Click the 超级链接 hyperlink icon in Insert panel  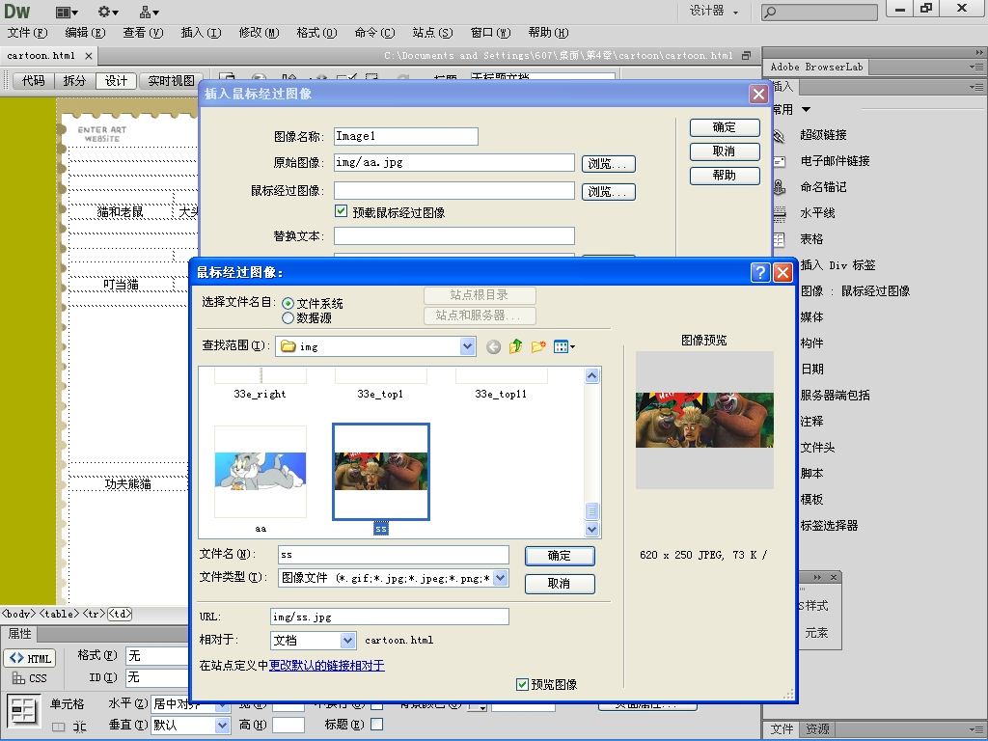(779, 135)
